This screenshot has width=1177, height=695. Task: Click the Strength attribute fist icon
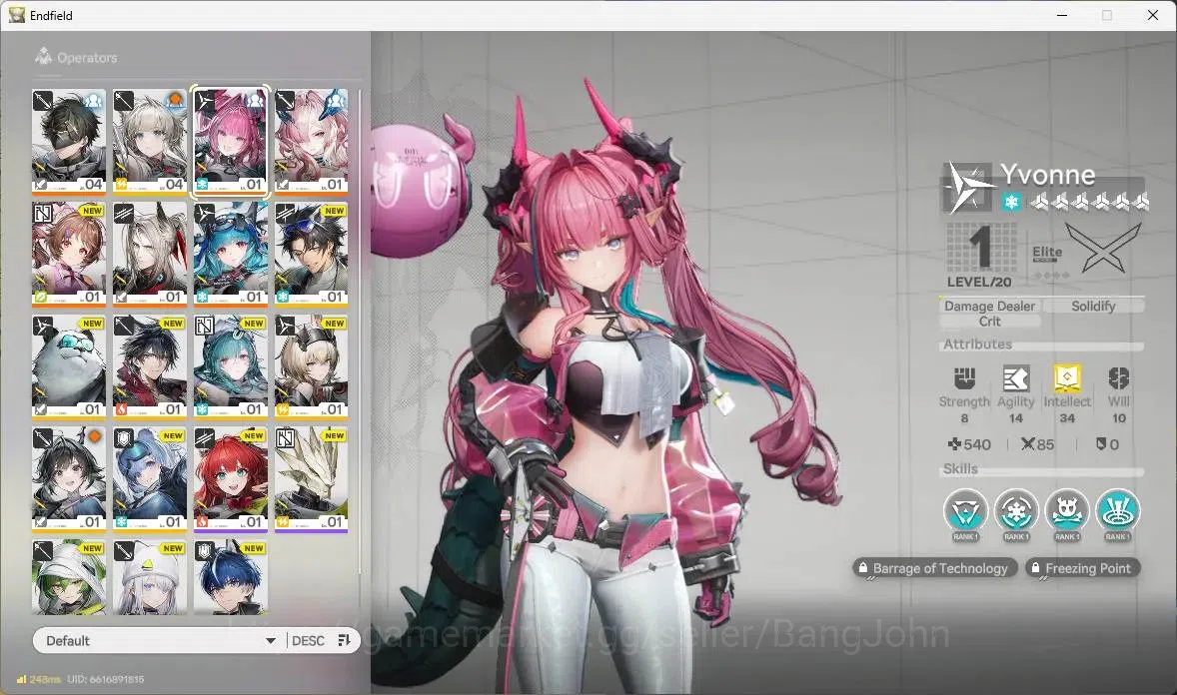click(964, 378)
